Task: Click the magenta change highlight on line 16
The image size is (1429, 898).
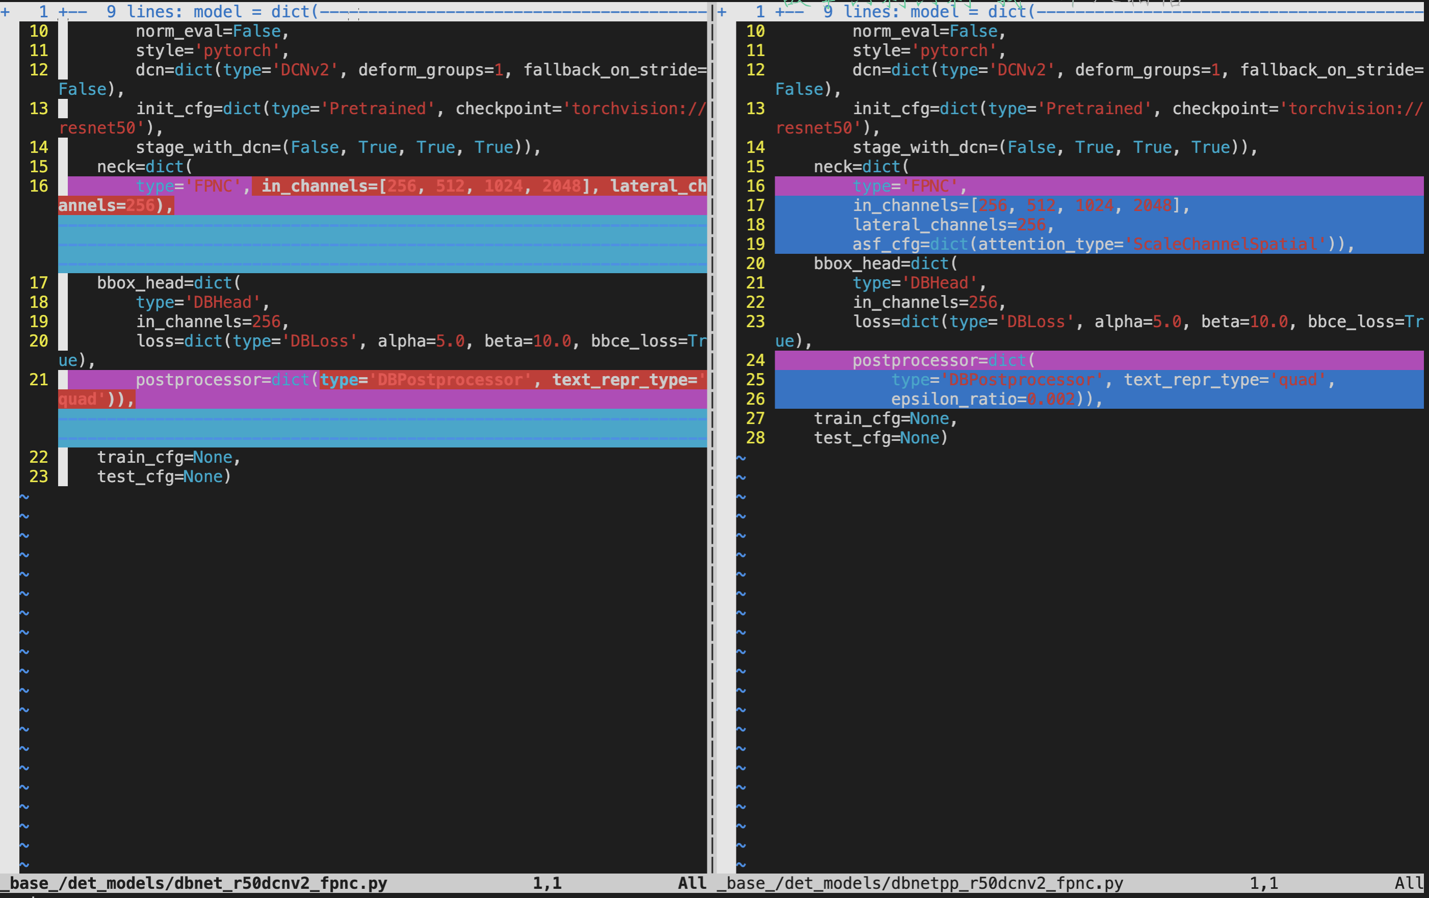Action: [x=178, y=186]
